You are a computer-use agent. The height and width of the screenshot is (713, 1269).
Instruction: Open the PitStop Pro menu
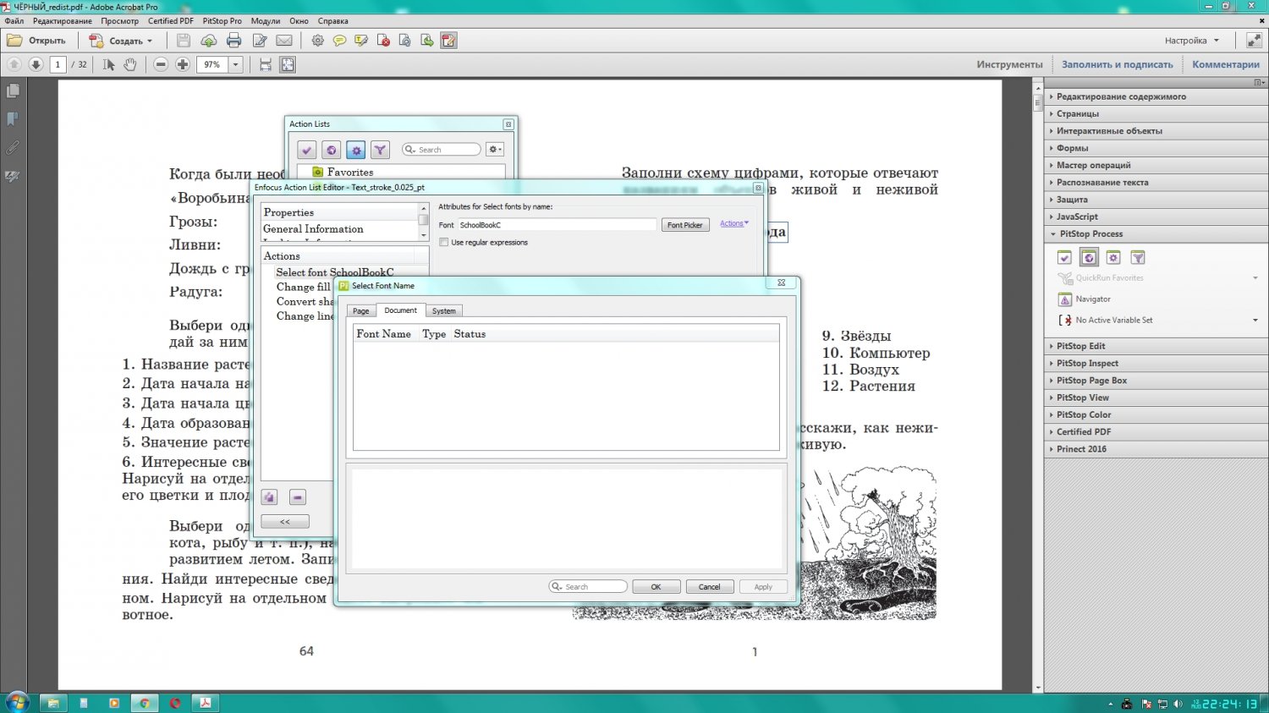(x=222, y=21)
